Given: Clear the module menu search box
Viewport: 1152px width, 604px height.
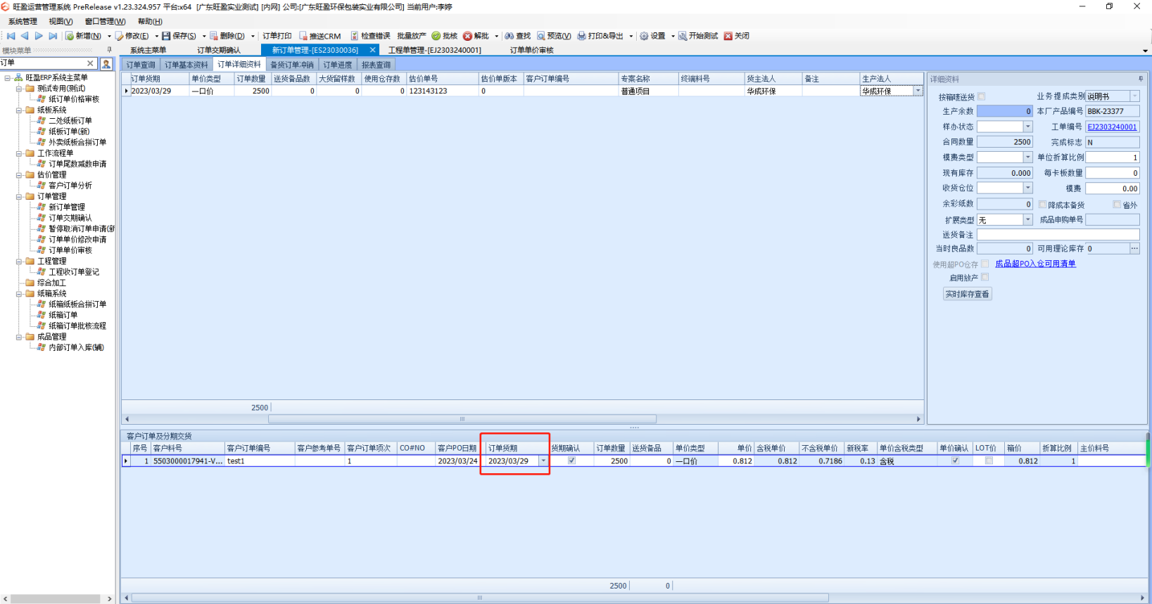Looking at the screenshot, I should click(90, 63).
